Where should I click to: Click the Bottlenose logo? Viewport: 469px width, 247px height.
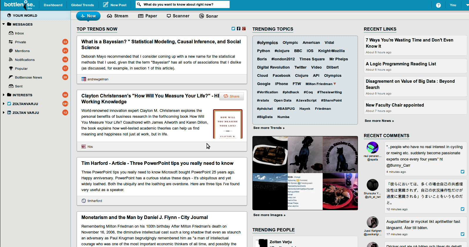19,5
